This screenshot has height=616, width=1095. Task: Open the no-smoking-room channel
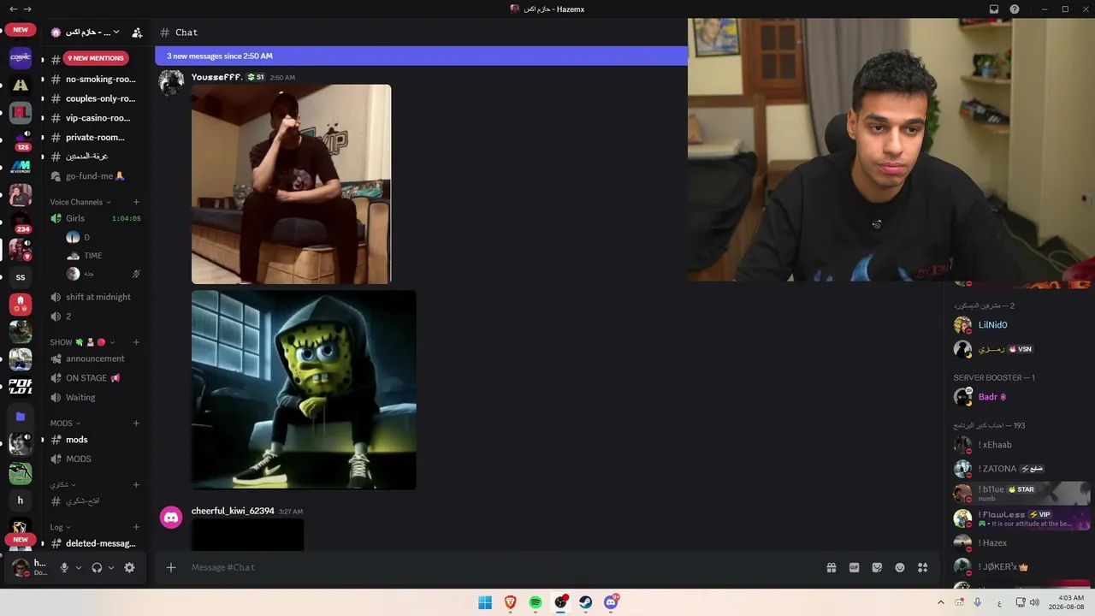coord(94,79)
